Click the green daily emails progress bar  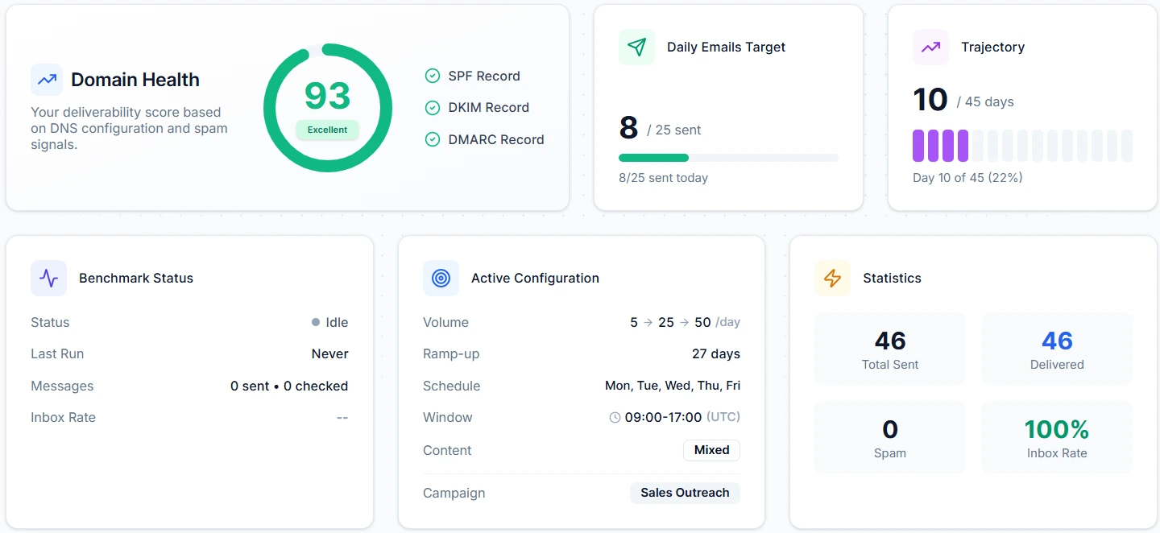point(653,158)
